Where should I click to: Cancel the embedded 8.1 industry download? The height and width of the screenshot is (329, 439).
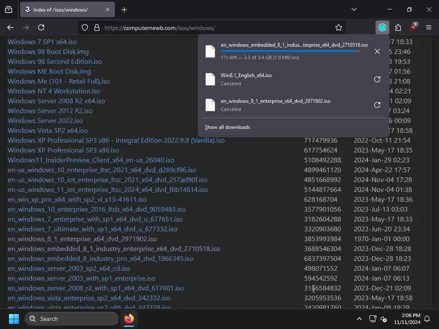tap(377, 51)
